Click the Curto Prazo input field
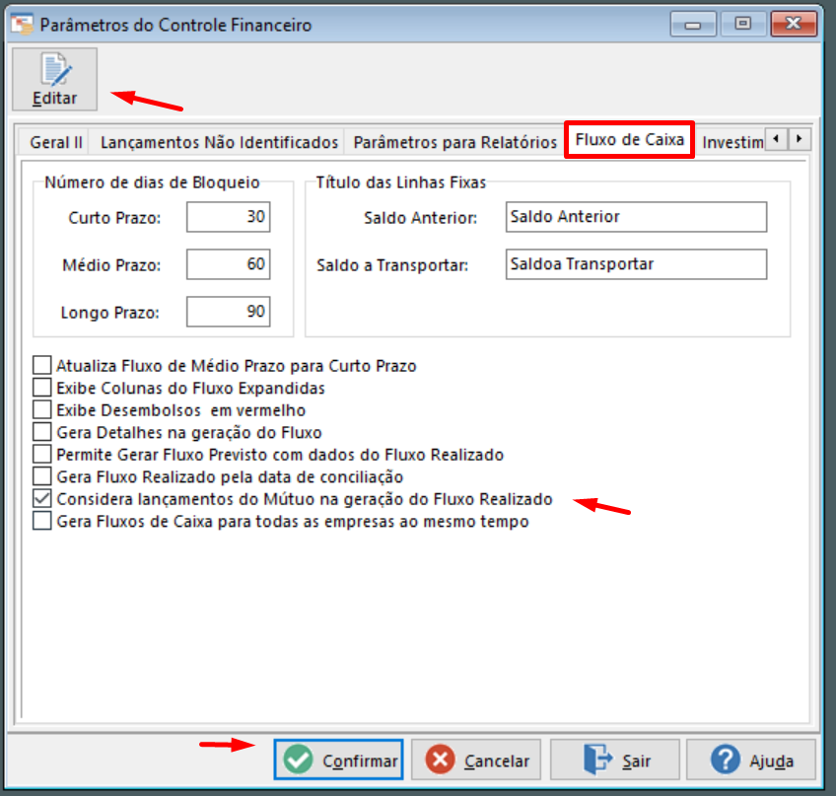Screen dimensions: 836x796 pyautogui.click(x=228, y=217)
